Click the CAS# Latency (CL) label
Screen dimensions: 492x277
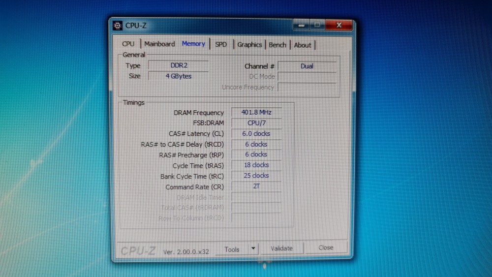click(x=196, y=134)
